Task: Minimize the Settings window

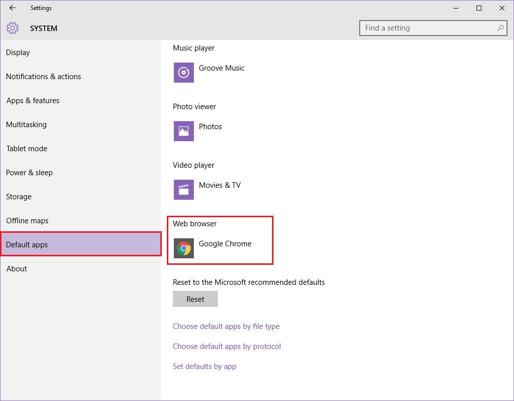Action: coord(456,8)
